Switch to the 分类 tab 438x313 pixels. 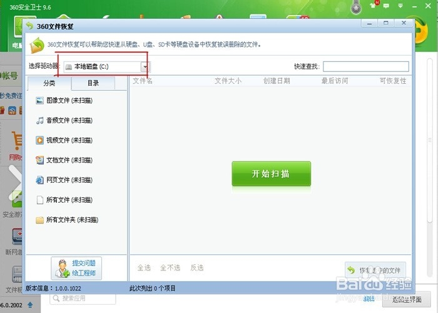(49, 83)
